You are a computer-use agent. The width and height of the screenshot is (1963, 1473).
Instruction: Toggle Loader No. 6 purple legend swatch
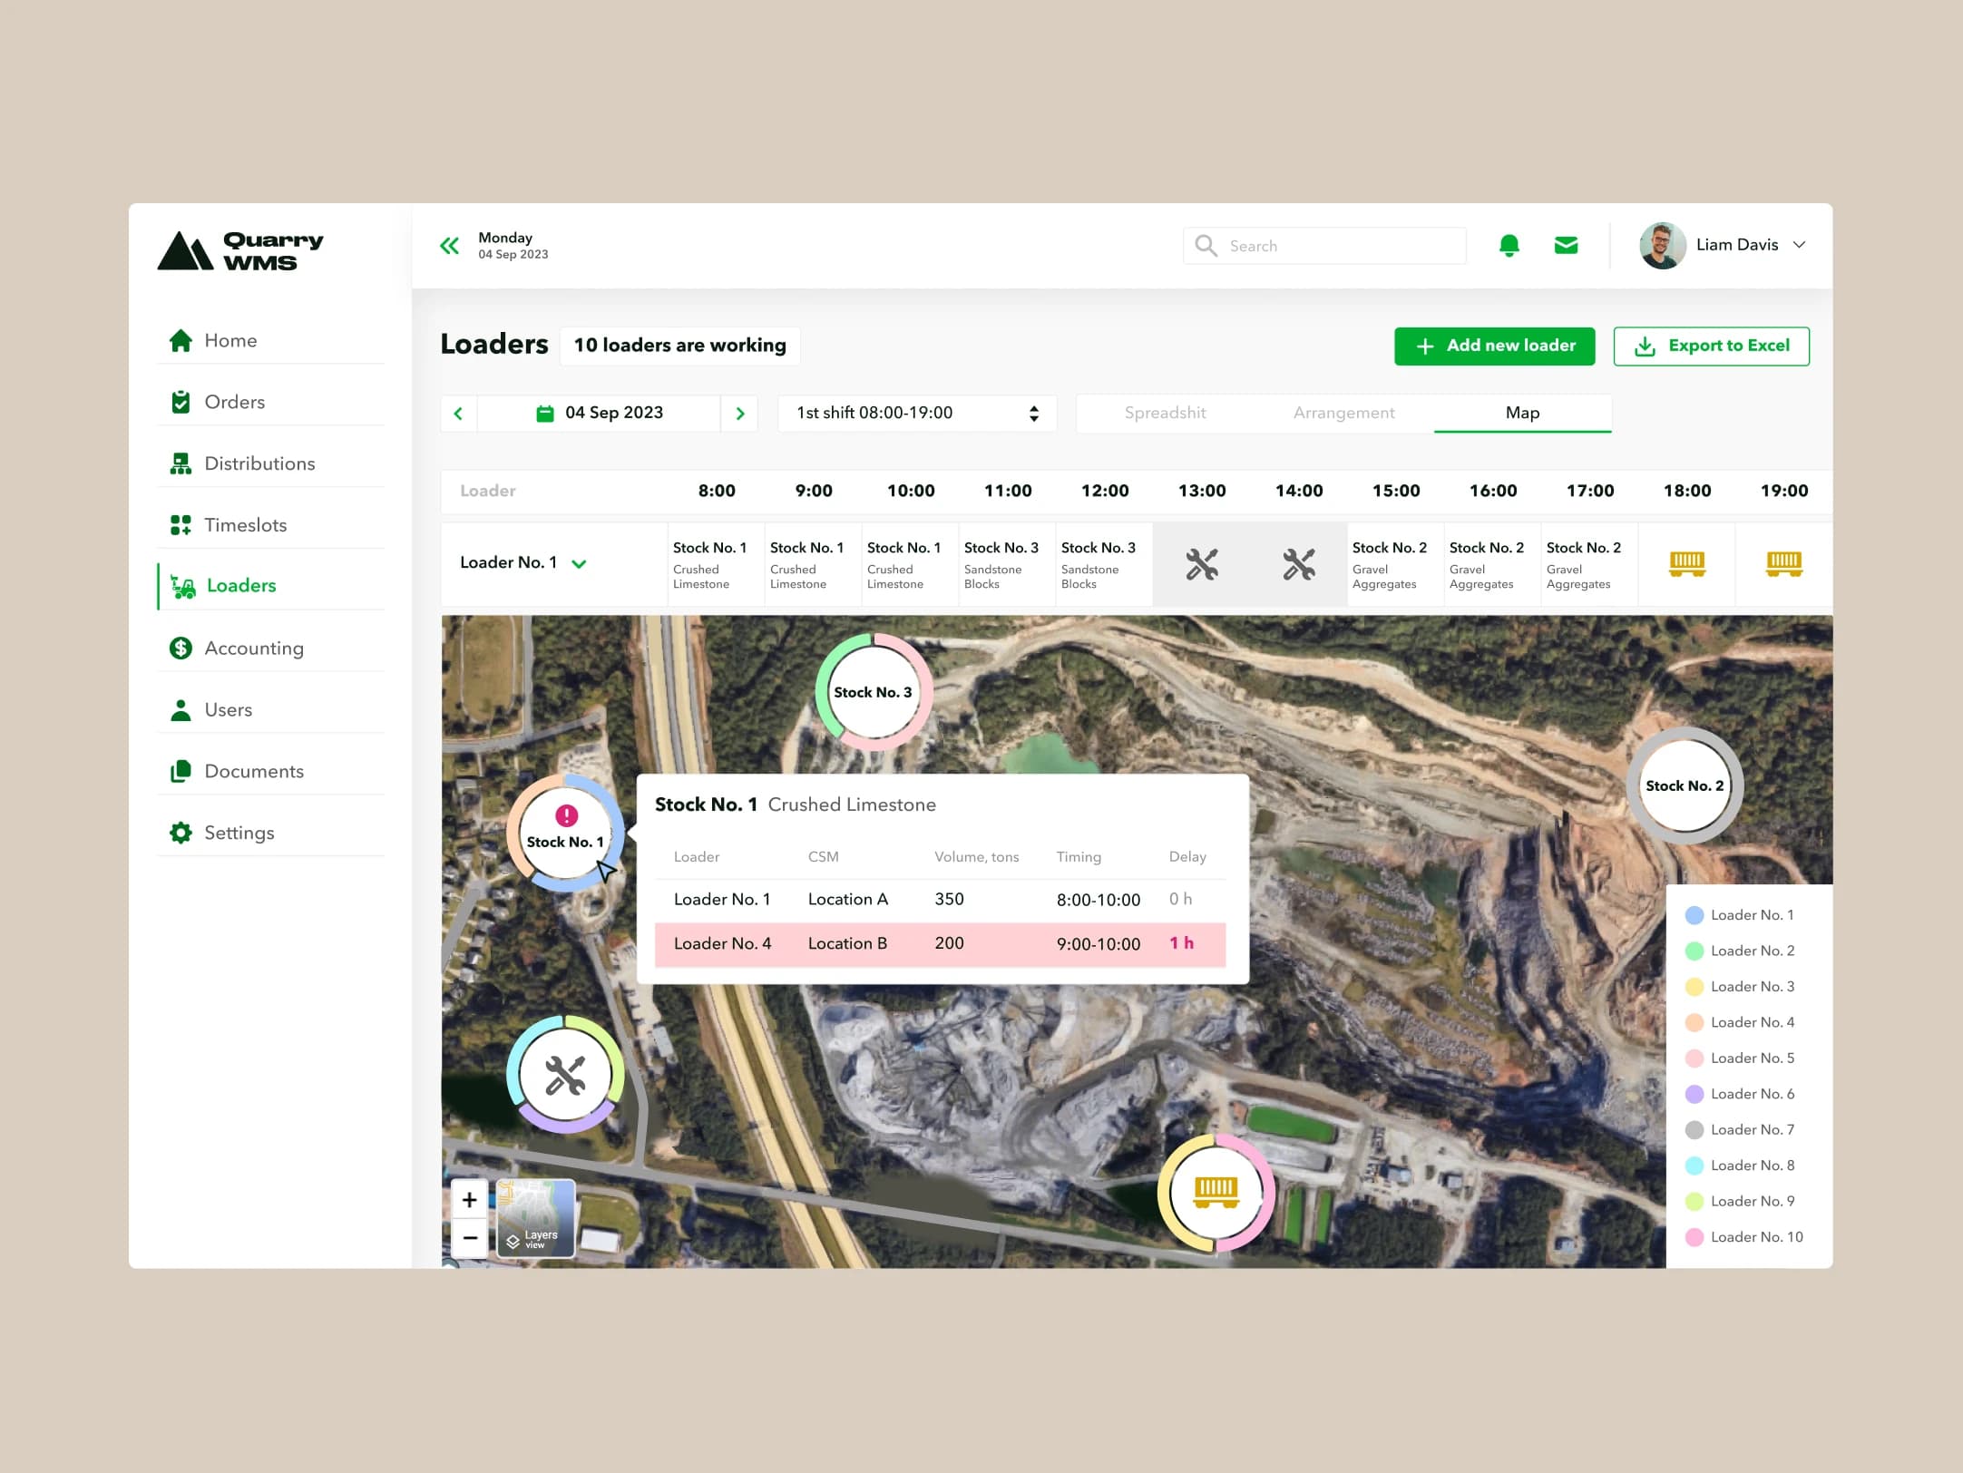coord(1694,1094)
